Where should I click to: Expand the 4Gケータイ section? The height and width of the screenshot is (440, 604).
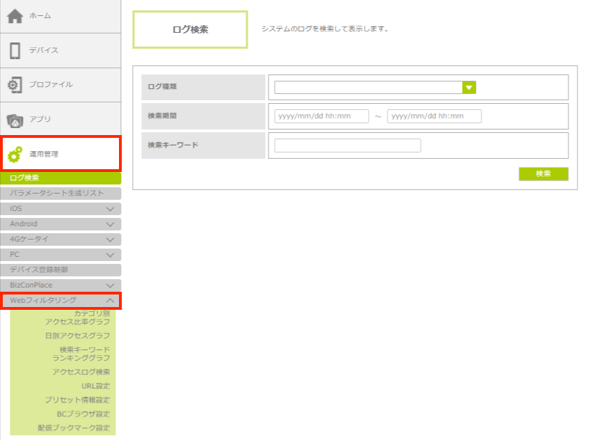coord(110,239)
